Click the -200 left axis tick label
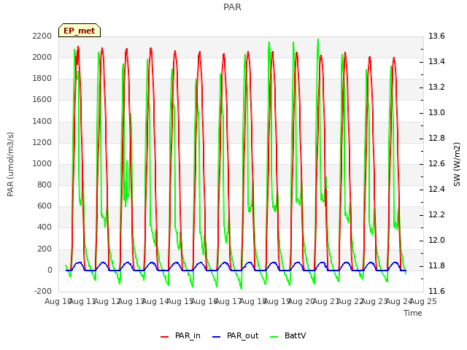This screenshot has width=467, height=350. 43,291
